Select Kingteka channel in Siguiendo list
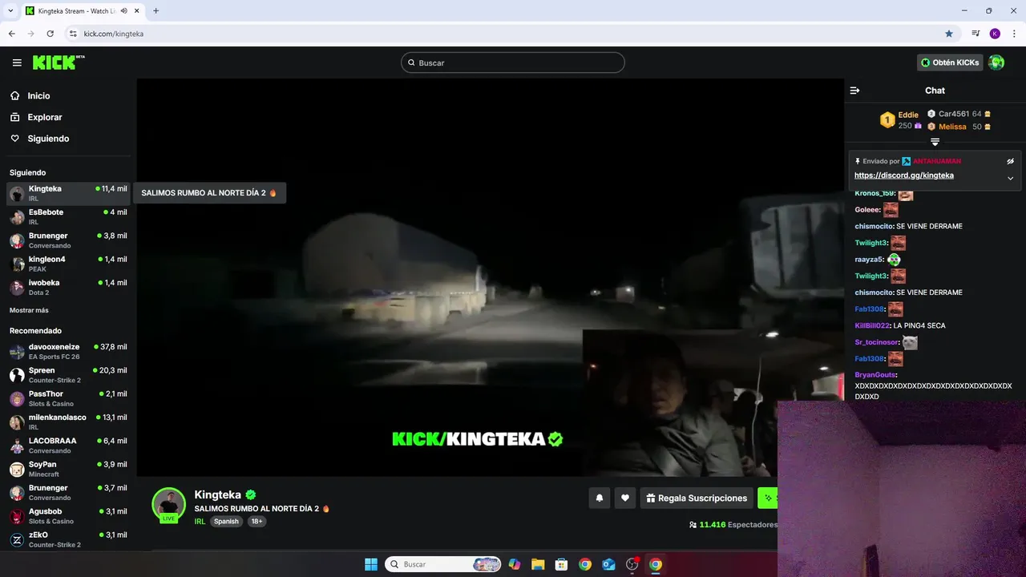The height and width of the screenshot is (577, 1026). coord(68,193)
